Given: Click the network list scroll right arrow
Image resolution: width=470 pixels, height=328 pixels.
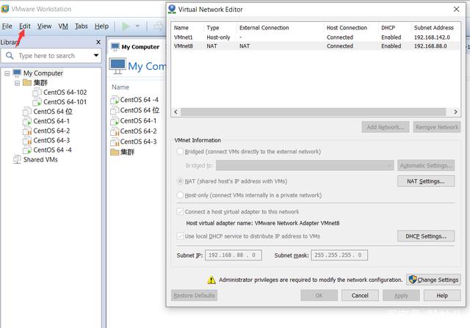Looking at the screenshot, I should pyautogui.click(x=455, y=112).
